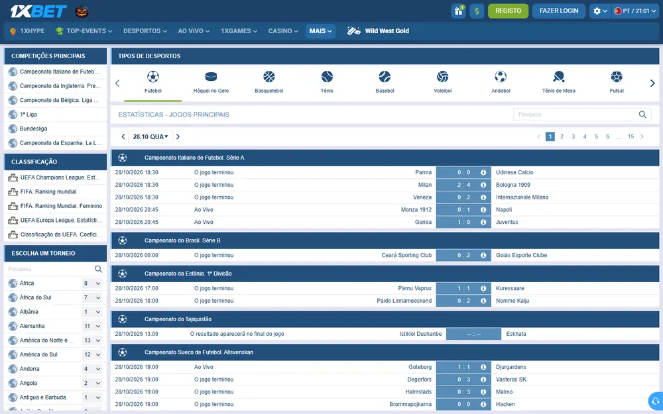Open info icon for Milan vs Bologna
Image resolution: width=663 pixels, height=414 pixels.
[483, 185]
